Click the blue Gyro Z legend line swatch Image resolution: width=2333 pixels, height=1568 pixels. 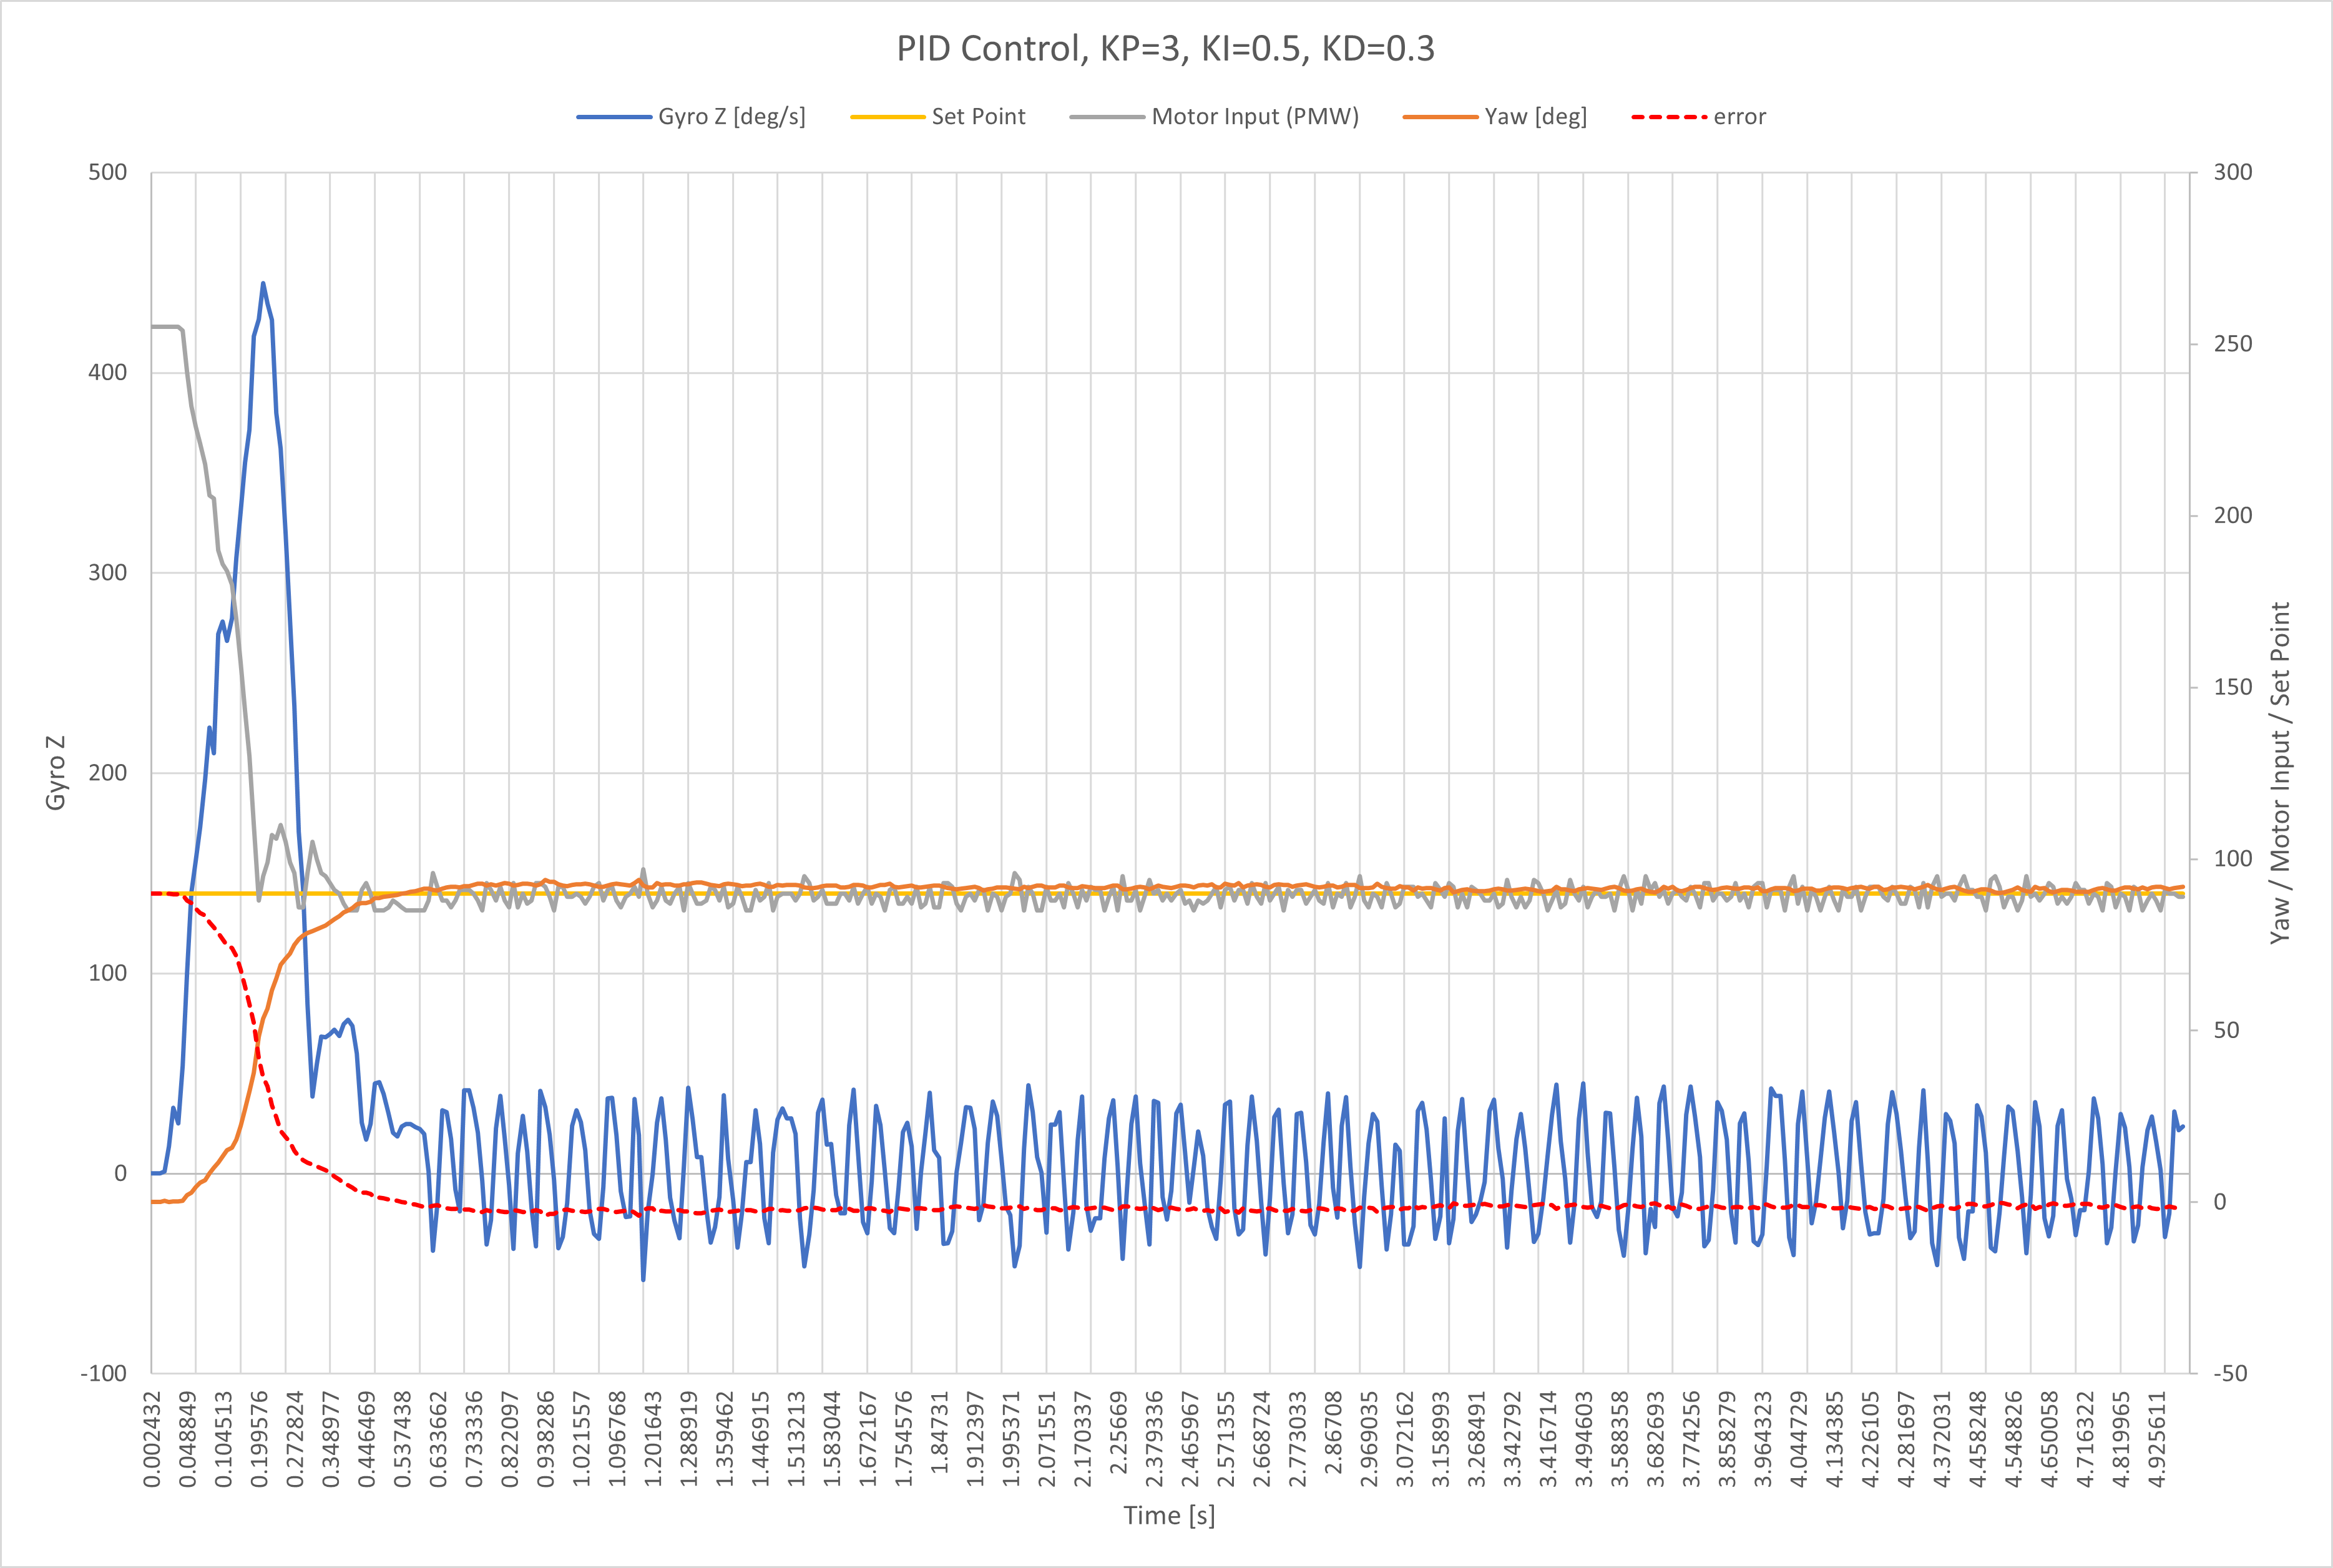coord(614,117)
